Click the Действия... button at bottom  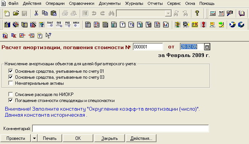(x=141, y=138)
